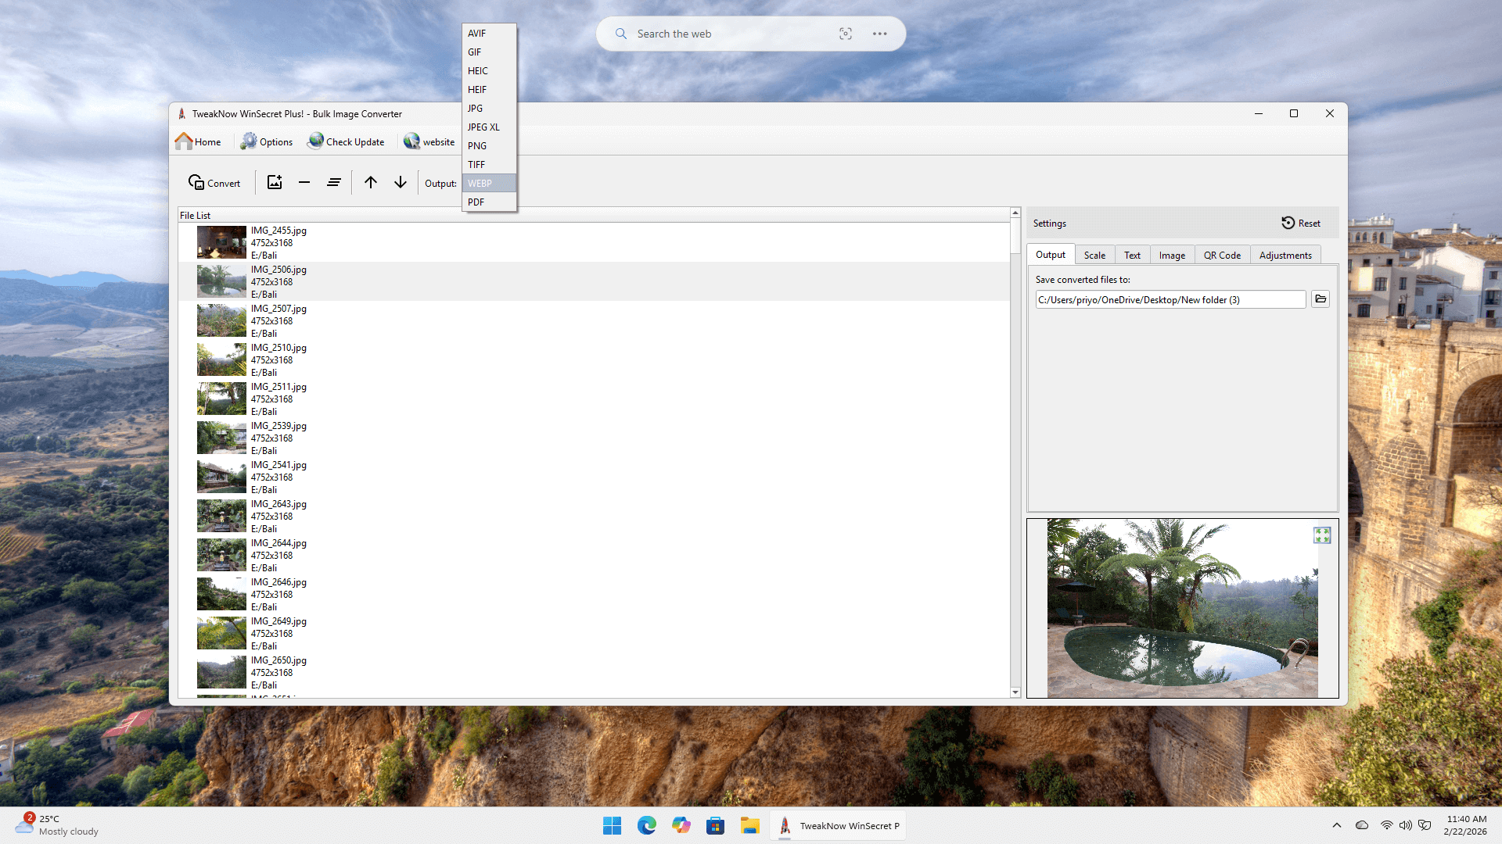Click the Remove Selected minus icon
Viewport: 1502px width, 844px height.
pos(304,182)
